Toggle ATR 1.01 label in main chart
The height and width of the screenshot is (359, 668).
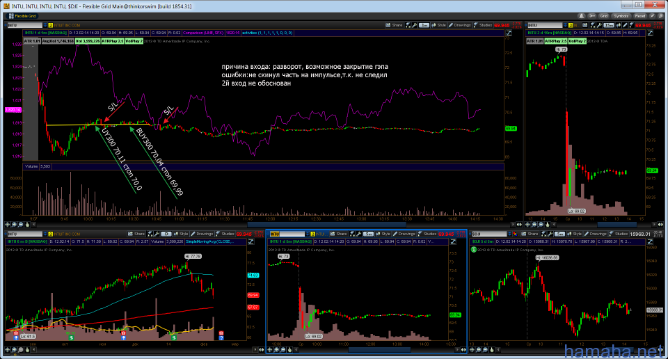pyautogui.click(x=31, y=41)
